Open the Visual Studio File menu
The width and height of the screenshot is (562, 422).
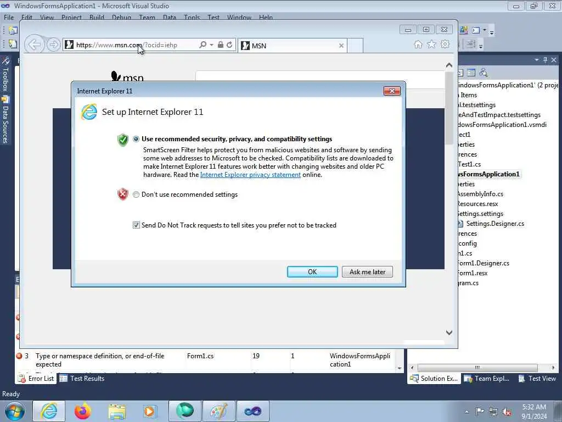click(9, 17)
